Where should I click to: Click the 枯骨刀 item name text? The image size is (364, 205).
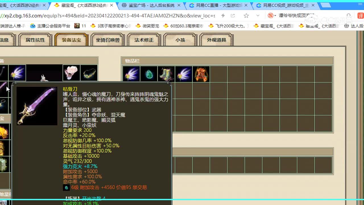tap(70, 89)
